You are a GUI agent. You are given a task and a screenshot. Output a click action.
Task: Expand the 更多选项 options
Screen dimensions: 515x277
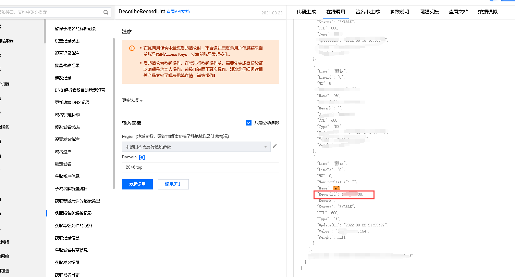pyautogui.click(x=132, y=101)
